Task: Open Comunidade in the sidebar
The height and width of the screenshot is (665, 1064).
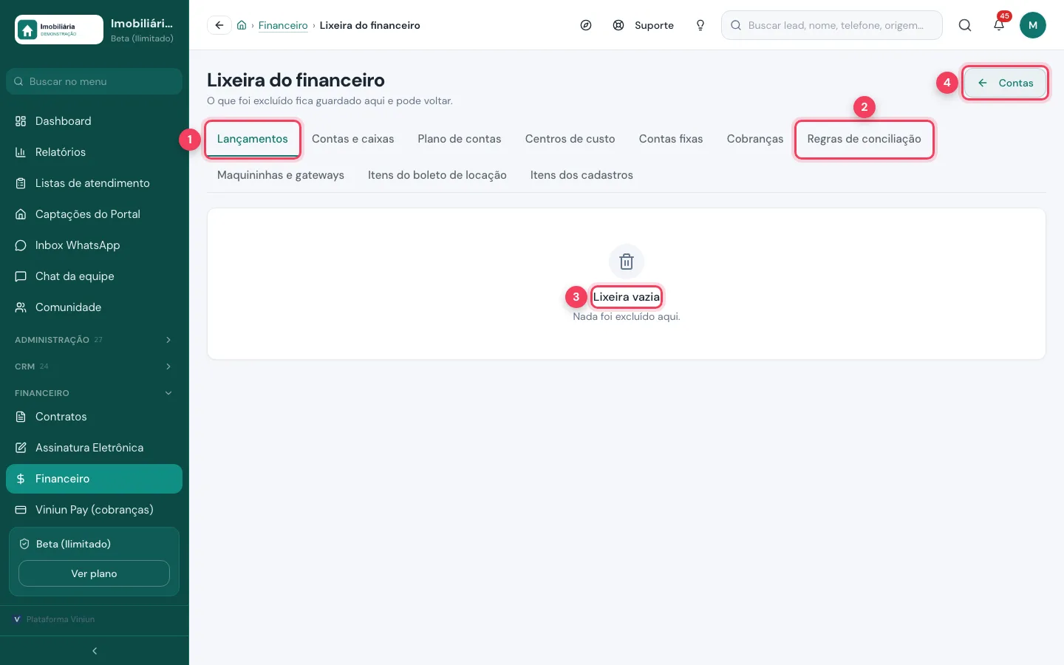Action: 94,307
